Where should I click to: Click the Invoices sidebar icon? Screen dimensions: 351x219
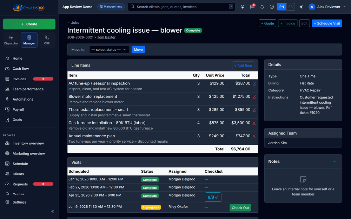click(x=7, y=79)
